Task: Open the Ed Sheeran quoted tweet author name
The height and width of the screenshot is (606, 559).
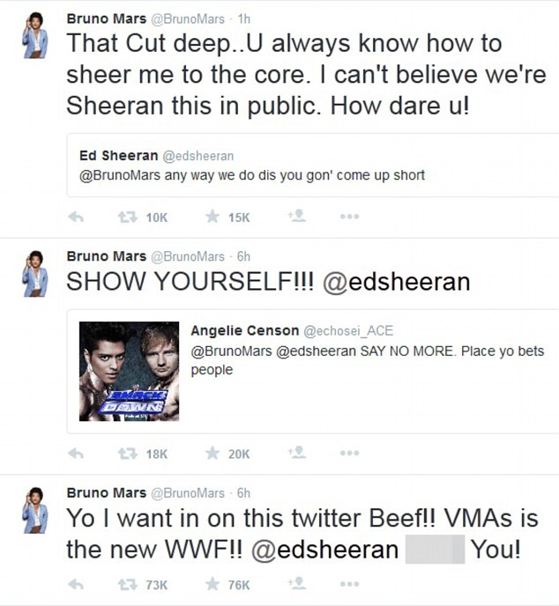Action: (119, 155)
